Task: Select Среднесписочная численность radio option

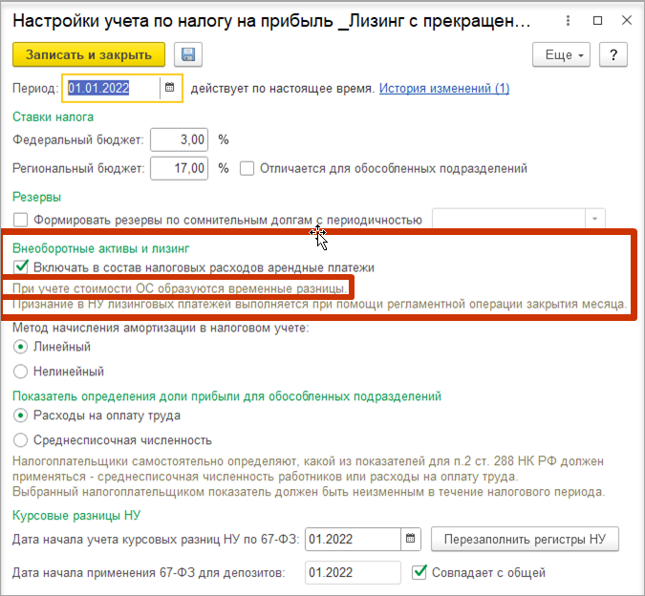Action: click(x=20, y=440)
